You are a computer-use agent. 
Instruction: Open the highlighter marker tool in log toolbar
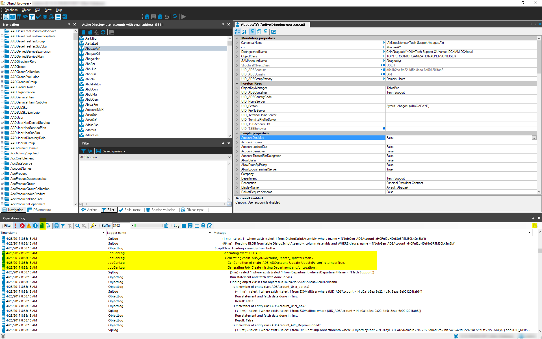click(92, 226)
